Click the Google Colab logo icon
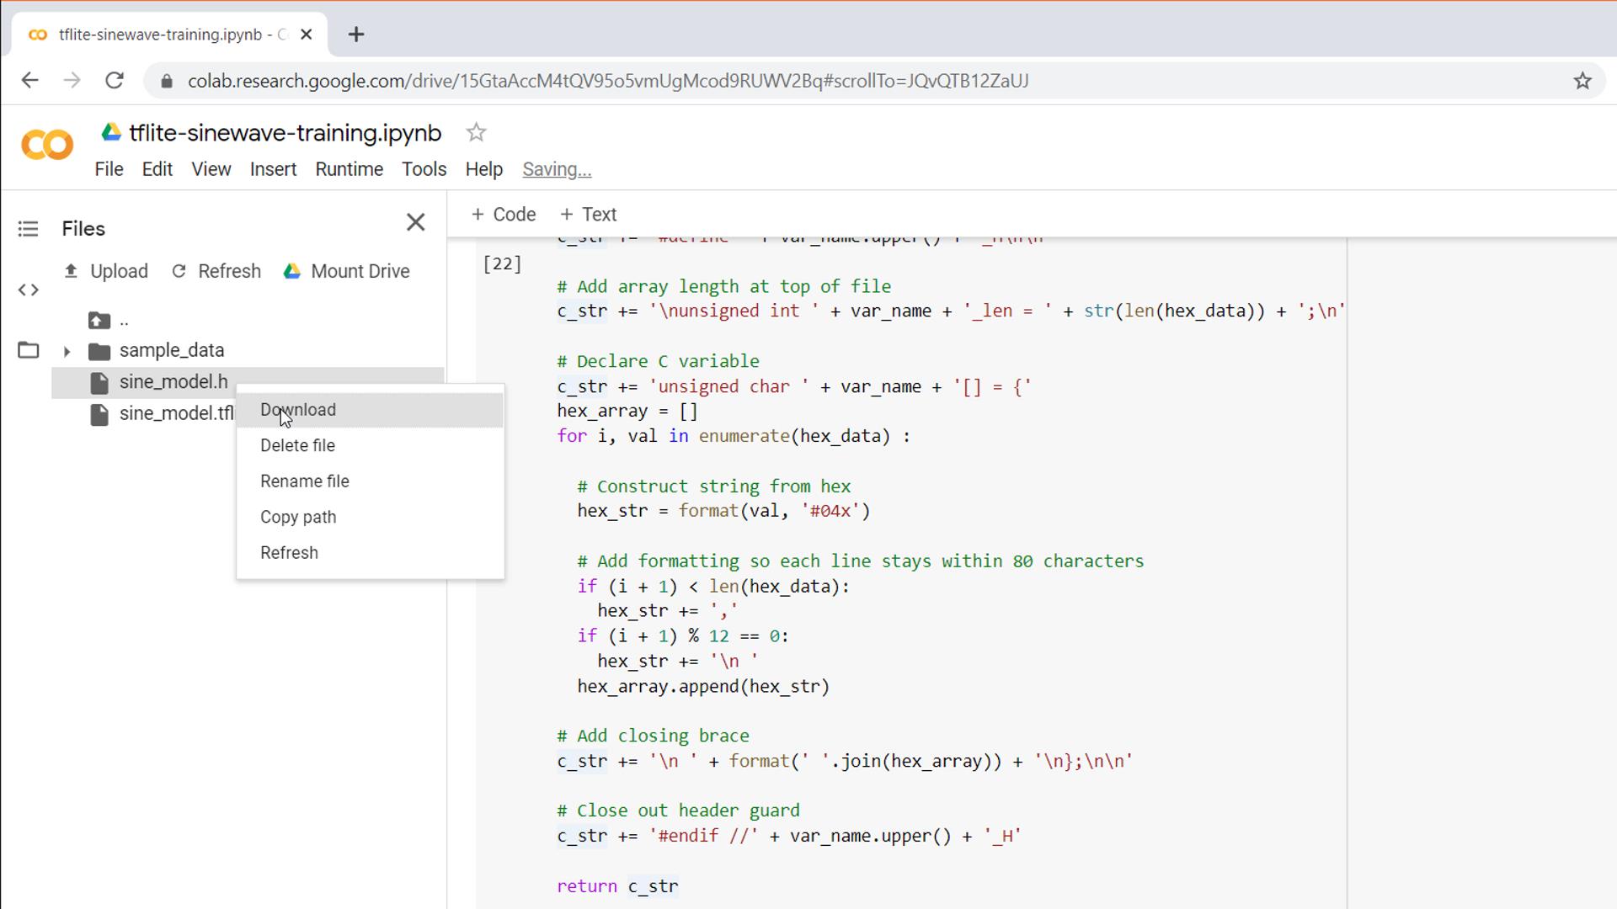1617x909 pixels. coord(46,146)
